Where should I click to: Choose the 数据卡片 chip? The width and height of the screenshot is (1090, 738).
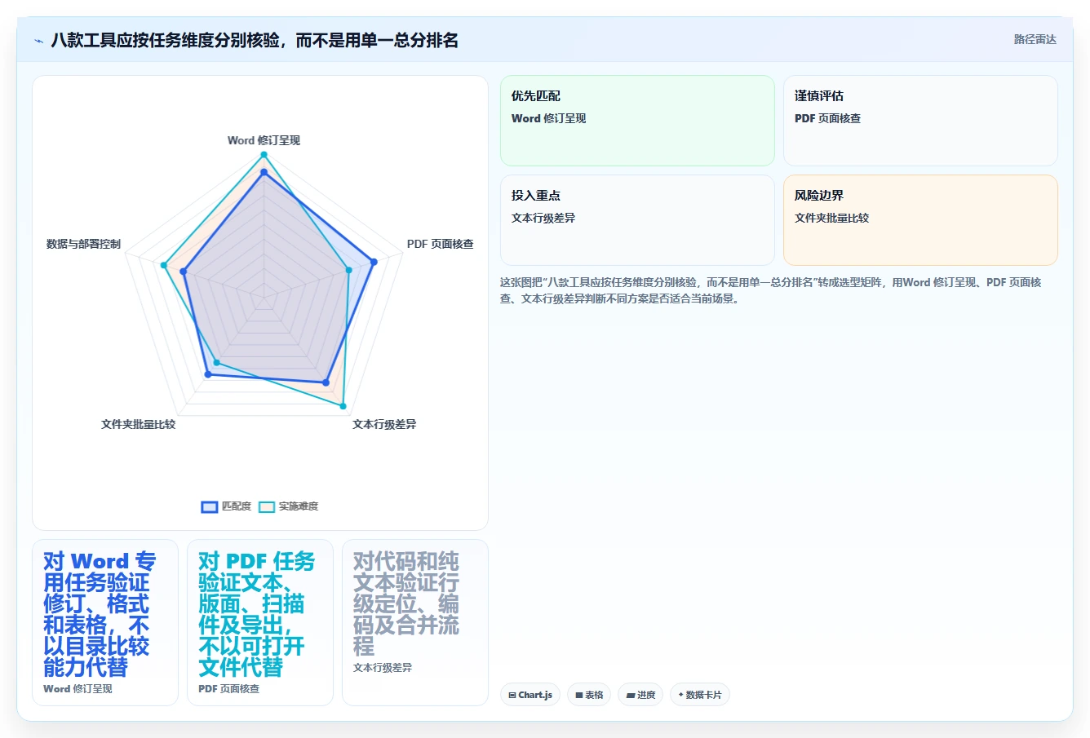(x=700, y=695)
